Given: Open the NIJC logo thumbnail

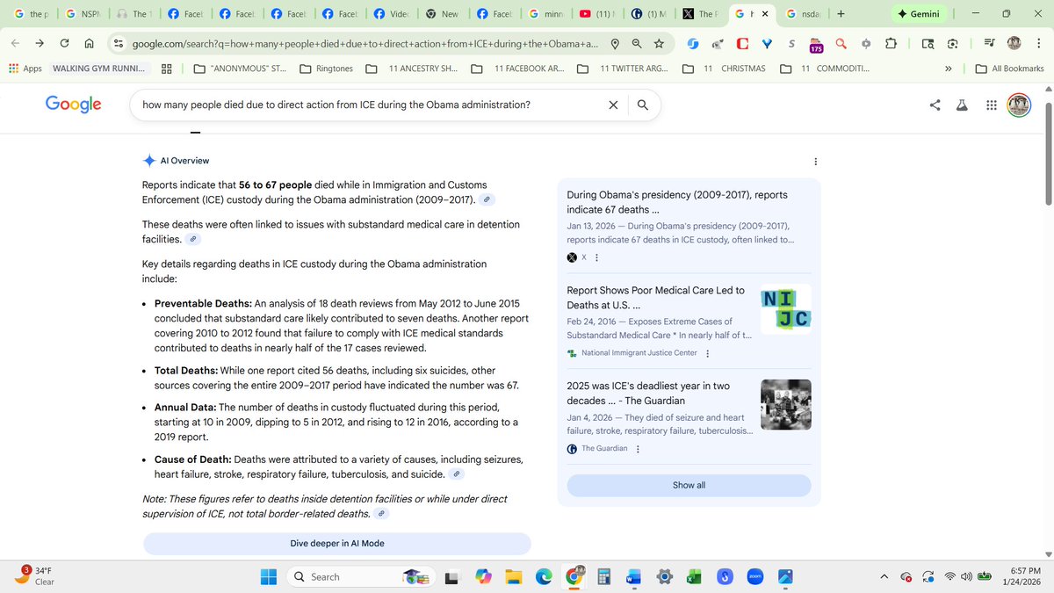Looking at the screenshot, I should point(785,309).
